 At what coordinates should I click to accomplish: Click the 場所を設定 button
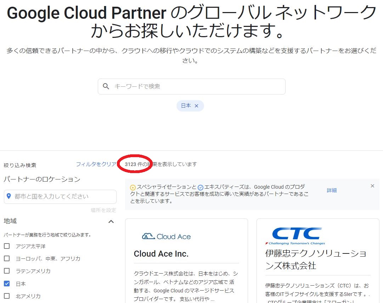[103, 210]
